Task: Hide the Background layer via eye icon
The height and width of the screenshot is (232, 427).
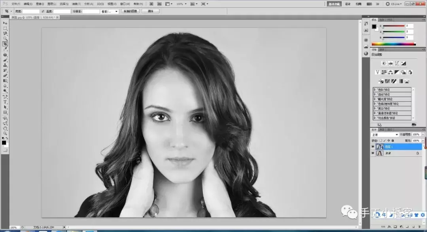Action: [x=373, y=153]
